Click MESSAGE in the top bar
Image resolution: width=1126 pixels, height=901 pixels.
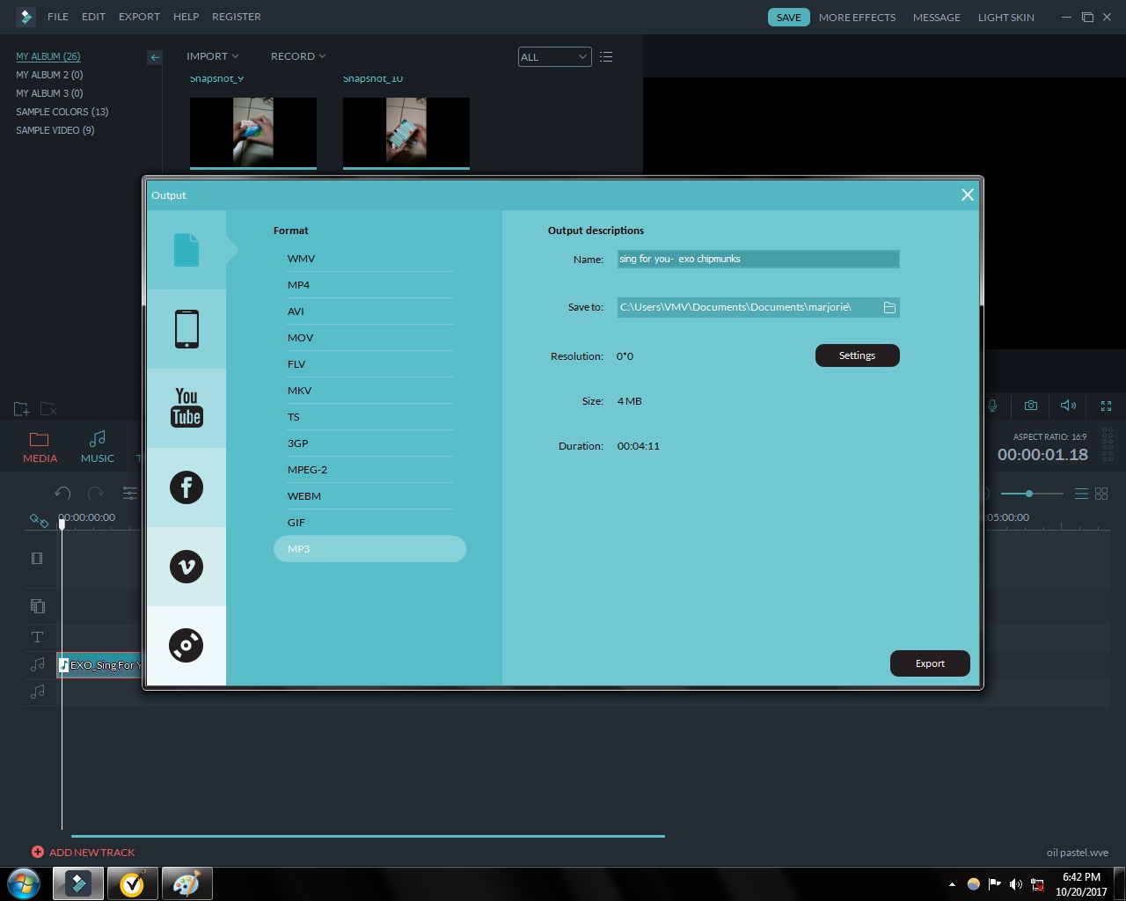point(936,18)
